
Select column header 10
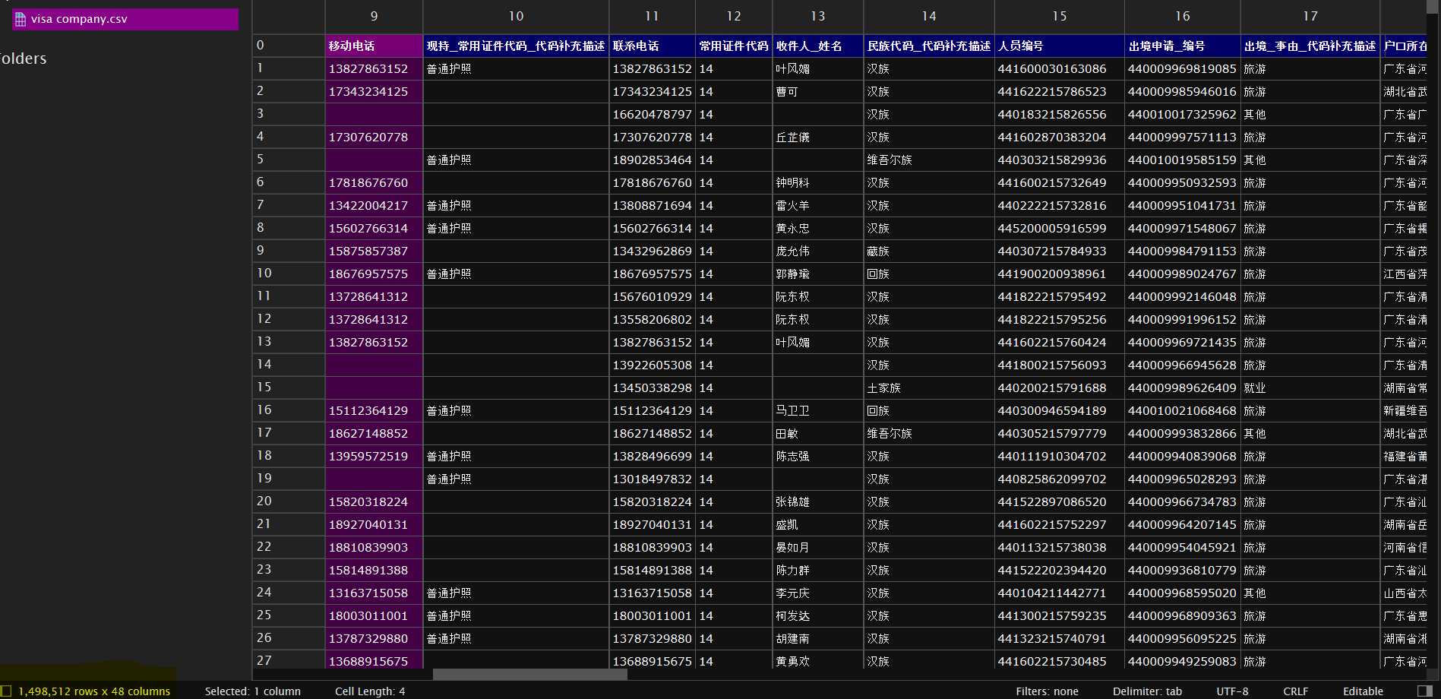coord(516,16)
